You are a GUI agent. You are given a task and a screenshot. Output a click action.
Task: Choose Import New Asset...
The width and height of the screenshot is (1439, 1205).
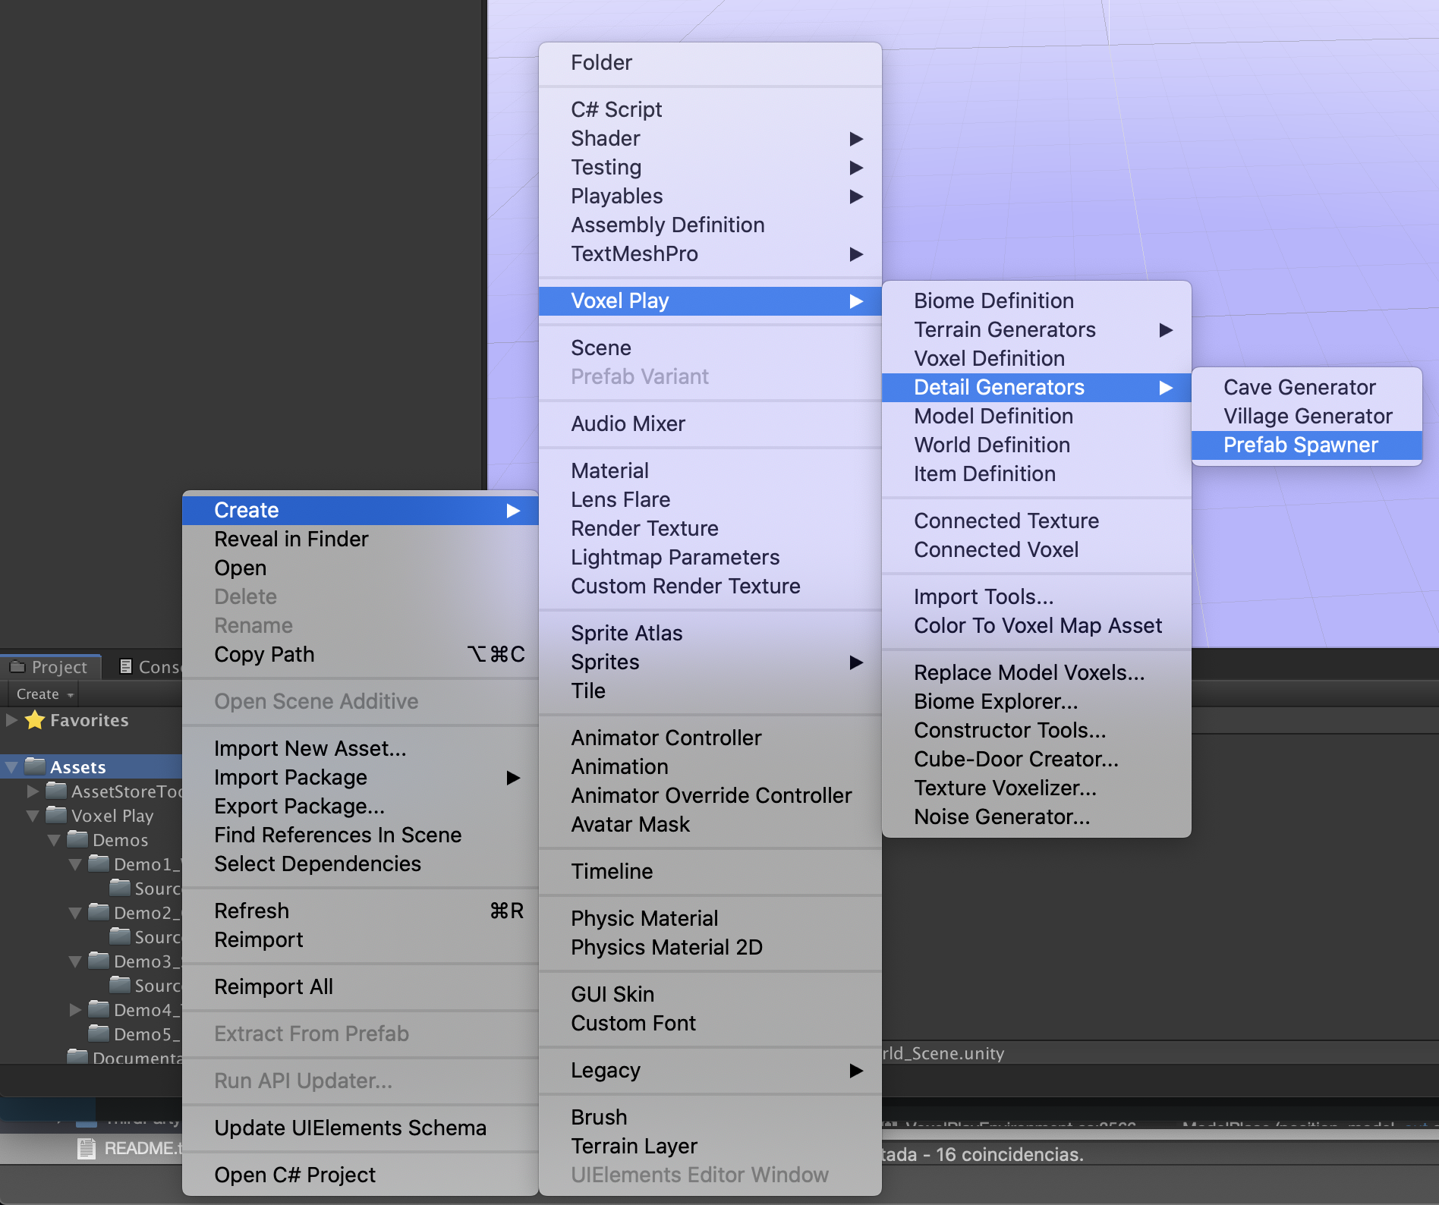[x=361, y=749]
